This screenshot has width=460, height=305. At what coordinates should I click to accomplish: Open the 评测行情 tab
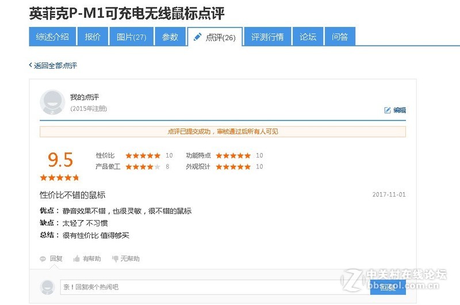point(267,37)
